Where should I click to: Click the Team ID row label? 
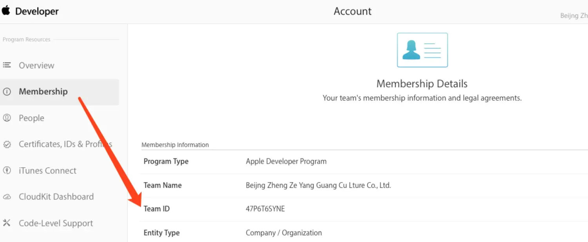coord(156,209)
